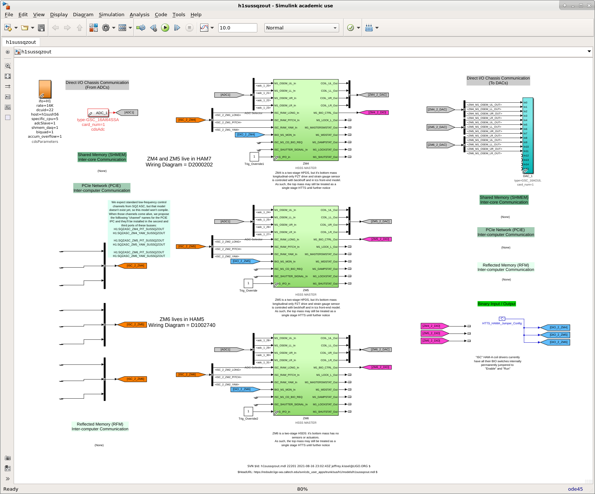Click the Area rectangle palette icon
Screen dimensions: 595x494
pos(8,117)
